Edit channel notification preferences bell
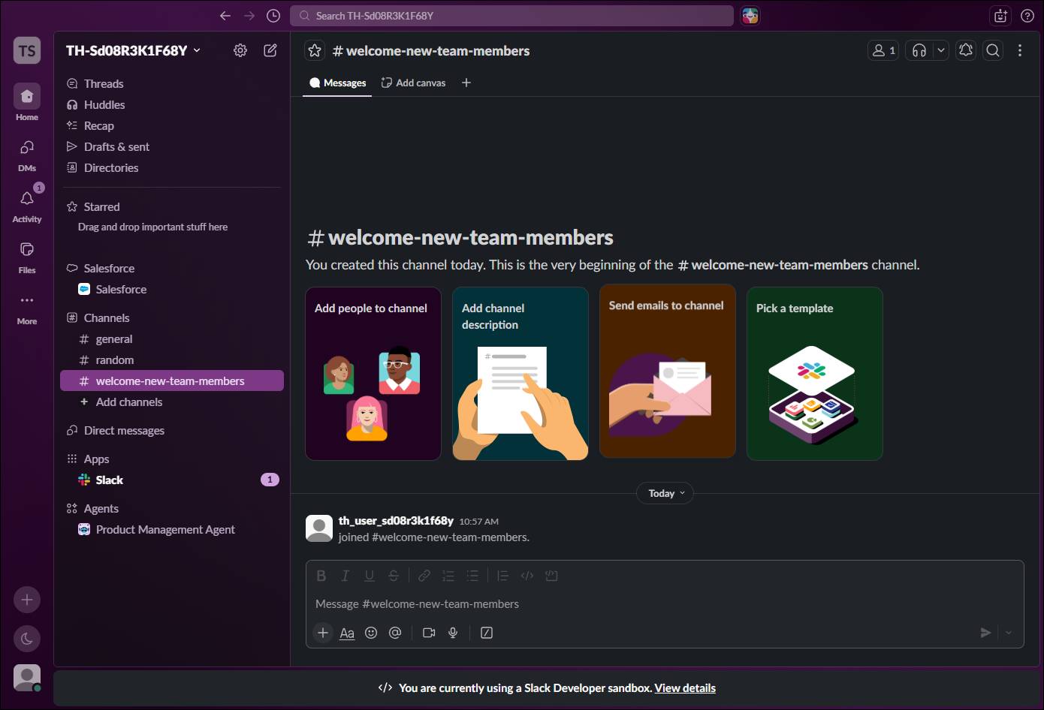Image resolution: width=1044 pixels, height=710 pixels. click(x=966, y=50)
